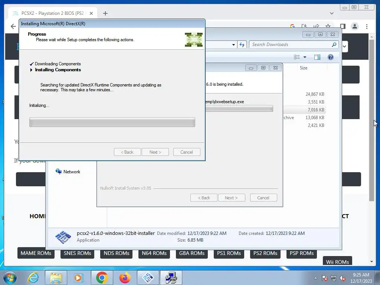380x285 pixels.
Task: Click the search magnifier icon in Explorer
Action: click(x=334, y=45)
